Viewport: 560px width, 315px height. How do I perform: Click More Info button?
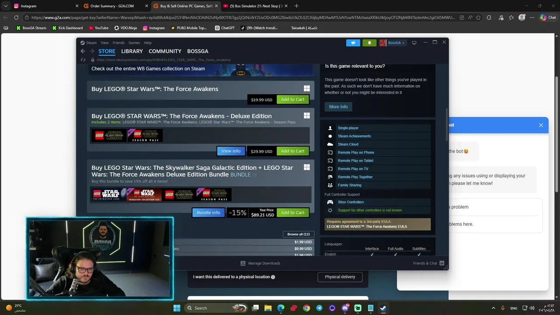(338, 107)
